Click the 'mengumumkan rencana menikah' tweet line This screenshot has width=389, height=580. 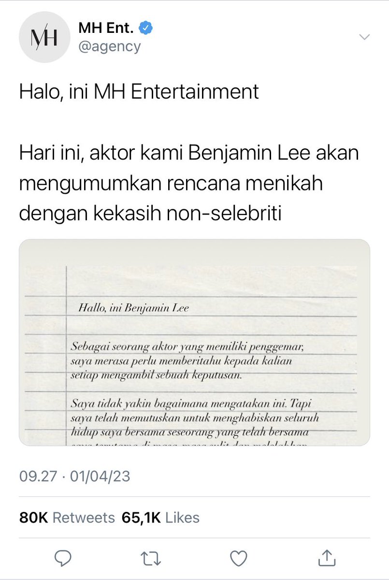[x=171, y=184]
